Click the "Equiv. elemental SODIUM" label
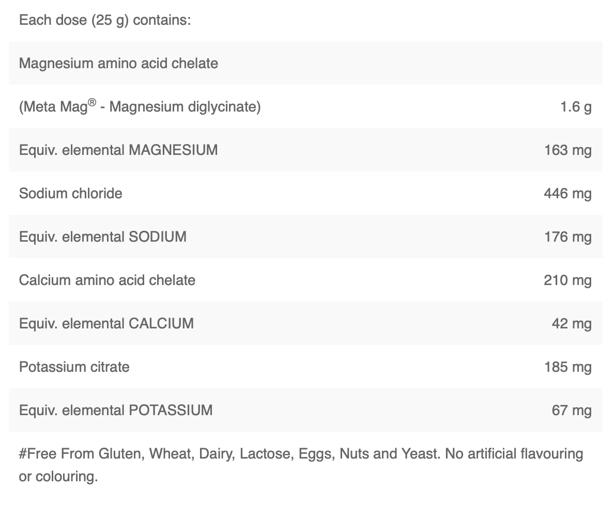The image size is (615, 505). click(x=103, y=237)
